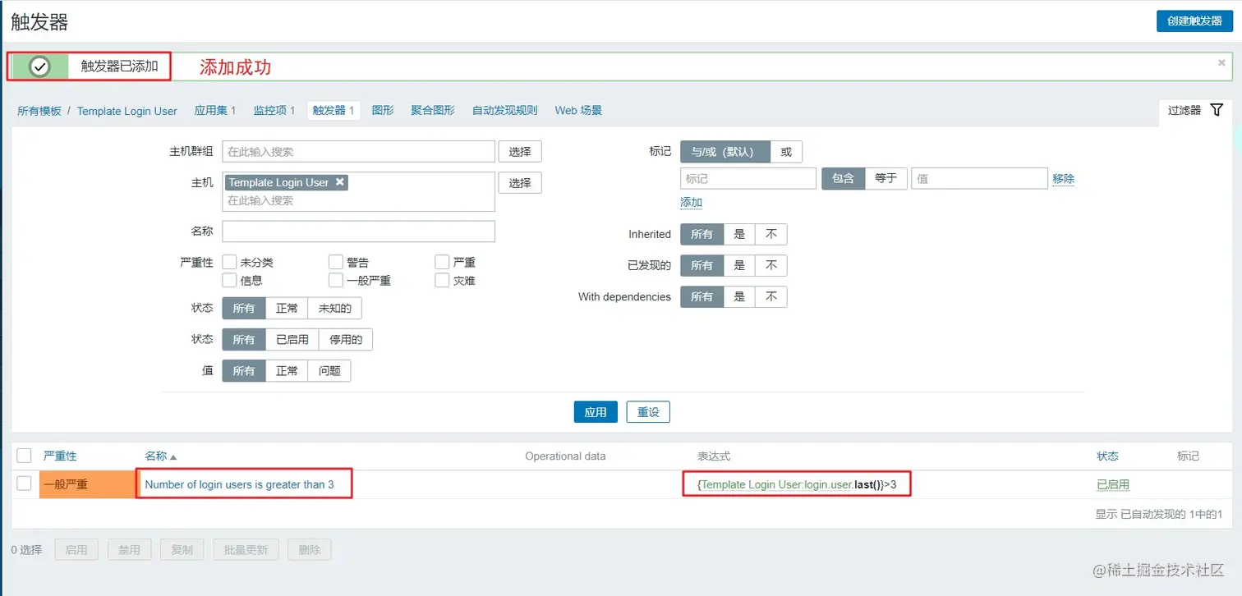Check the 严重 severity checkbox

(442, 262)
